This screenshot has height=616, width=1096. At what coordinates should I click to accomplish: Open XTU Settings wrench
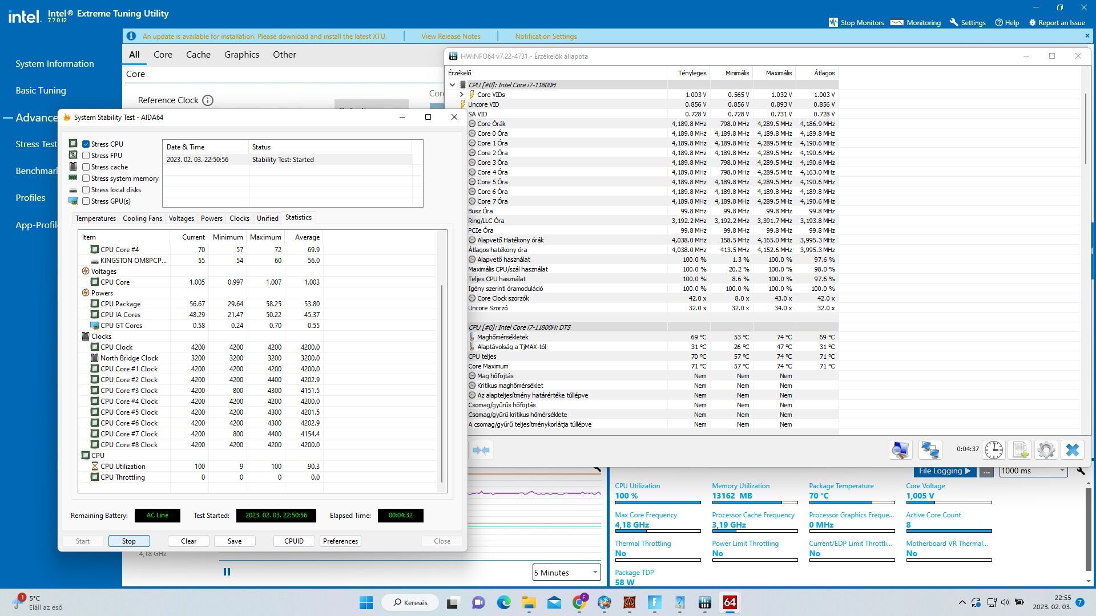click(968, 22)
